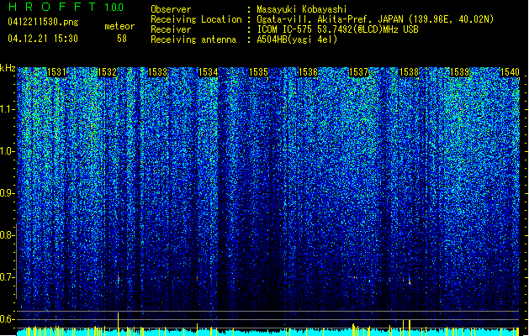
Task: Click the 'Receiving Location' label
Action: click(196, 19)
